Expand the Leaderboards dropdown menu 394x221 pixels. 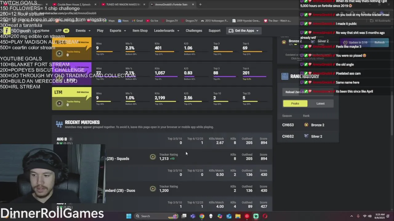tap(166, 31)
